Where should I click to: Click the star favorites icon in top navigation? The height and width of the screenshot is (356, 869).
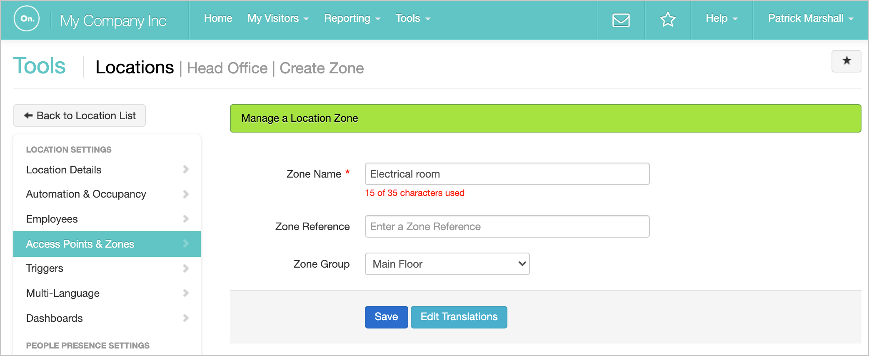[x=667, y=19]
